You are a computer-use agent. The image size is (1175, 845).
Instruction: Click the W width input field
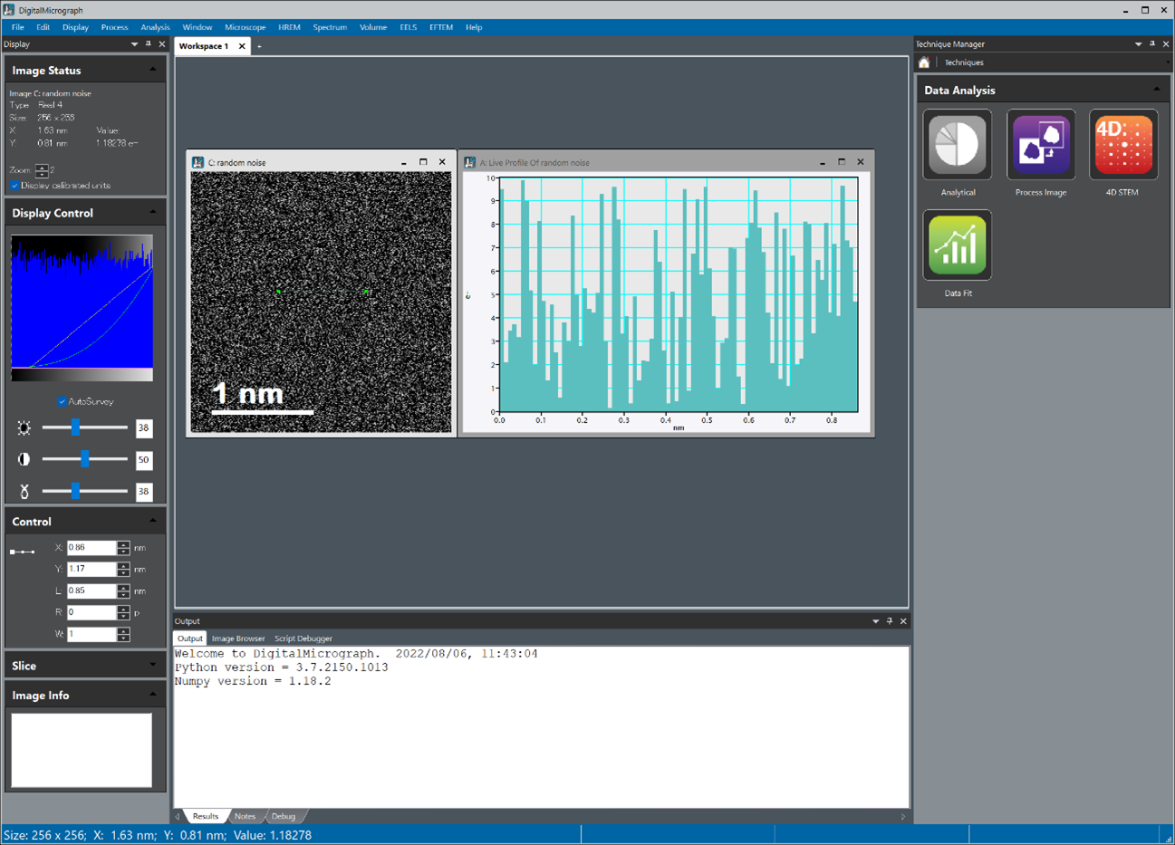91,634
